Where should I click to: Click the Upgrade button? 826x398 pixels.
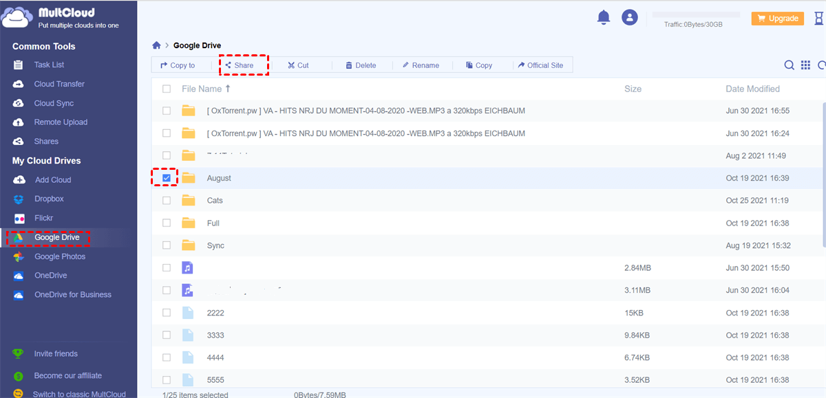(777, 18)
